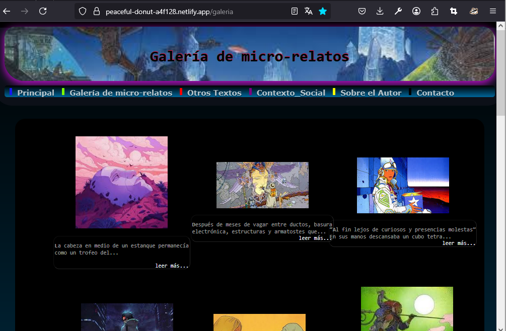Click the URL address bar field
This screenshot has width=506, height=331.
191,11
